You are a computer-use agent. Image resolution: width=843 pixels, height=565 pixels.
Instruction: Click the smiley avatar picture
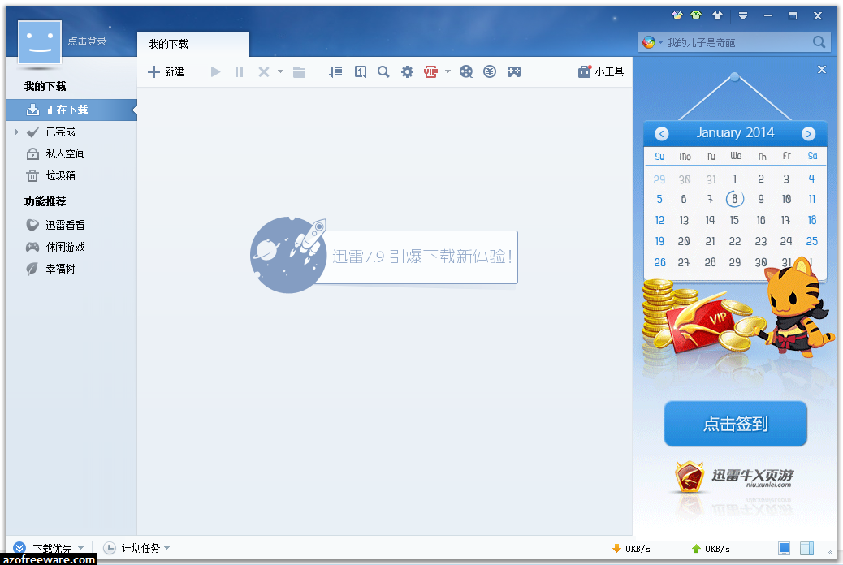[40, 42]
